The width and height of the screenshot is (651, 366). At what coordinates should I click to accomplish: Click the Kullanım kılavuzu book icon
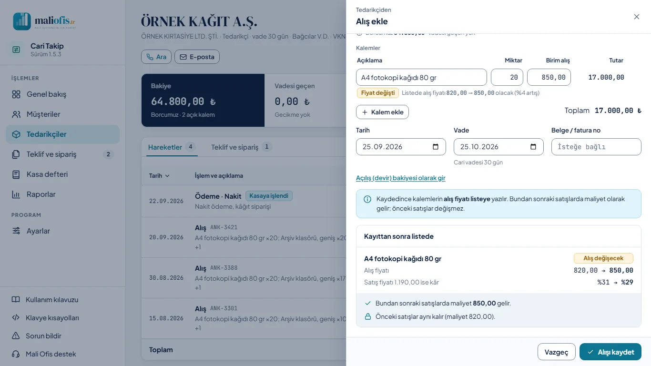pyautogui.click(x=16, y=300)
